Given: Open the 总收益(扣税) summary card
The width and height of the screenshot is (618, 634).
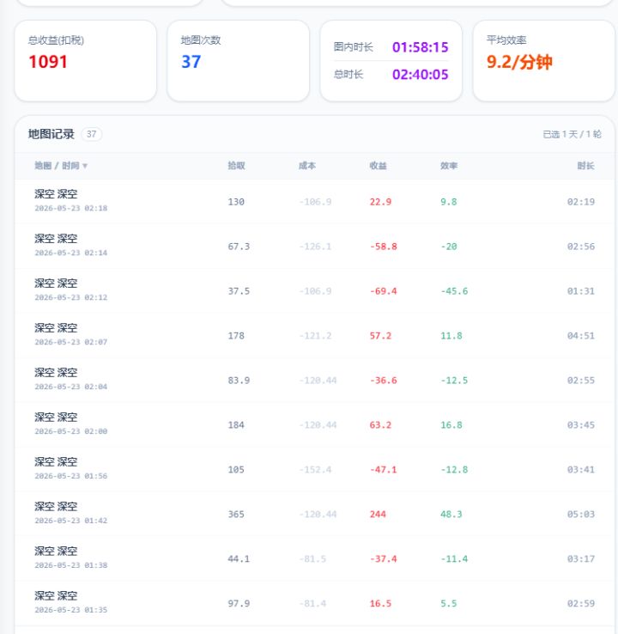Looking at the screenshot, I should point(86,61).
